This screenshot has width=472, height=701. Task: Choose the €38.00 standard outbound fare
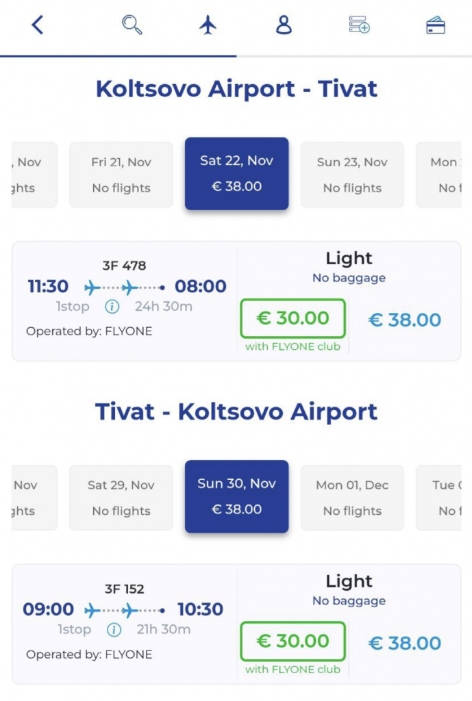(x=404, y=320)
